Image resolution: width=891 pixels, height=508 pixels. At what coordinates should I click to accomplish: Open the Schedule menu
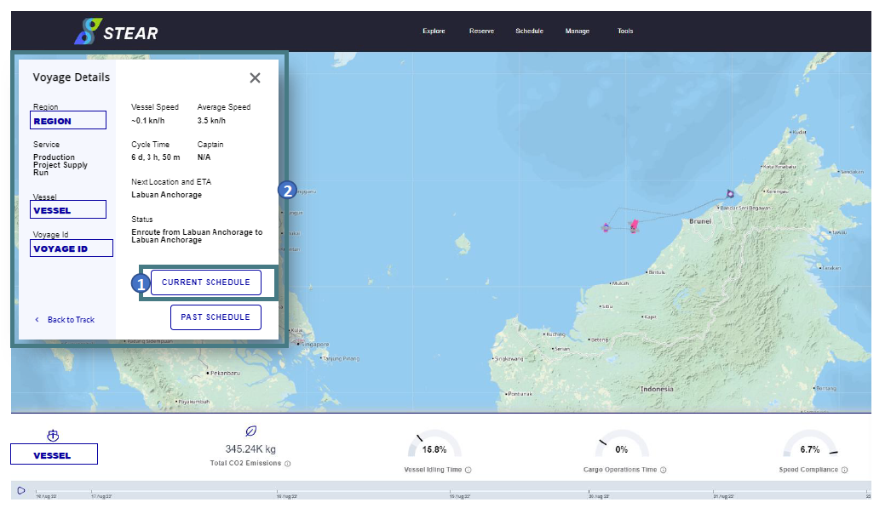529,31
